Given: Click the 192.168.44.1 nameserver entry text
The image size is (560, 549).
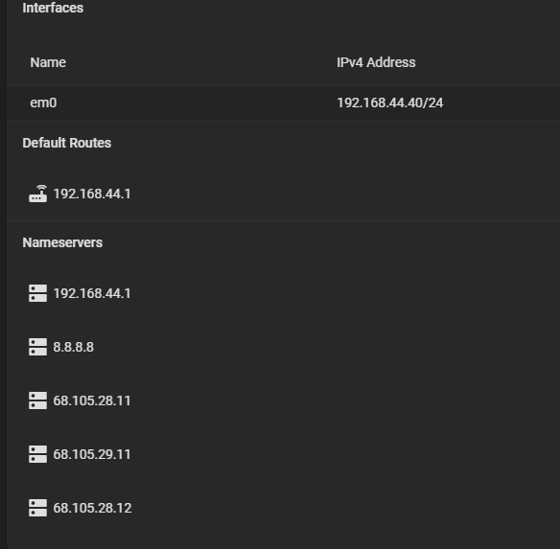Looking at the screenshot, I should (92, 293).
